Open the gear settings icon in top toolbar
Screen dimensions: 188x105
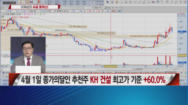43,2
